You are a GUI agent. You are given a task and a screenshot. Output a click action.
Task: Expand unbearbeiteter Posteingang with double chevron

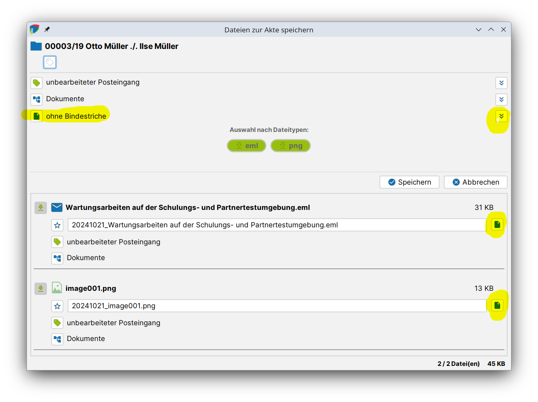point(501,83)
